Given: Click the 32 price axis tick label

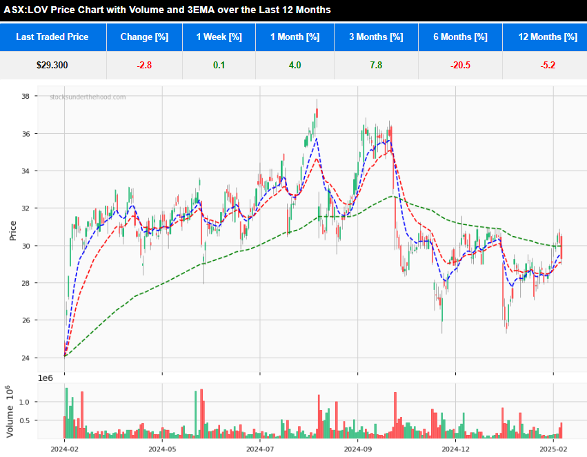Looking at the screenshot, I should click(x=26, y=208).
